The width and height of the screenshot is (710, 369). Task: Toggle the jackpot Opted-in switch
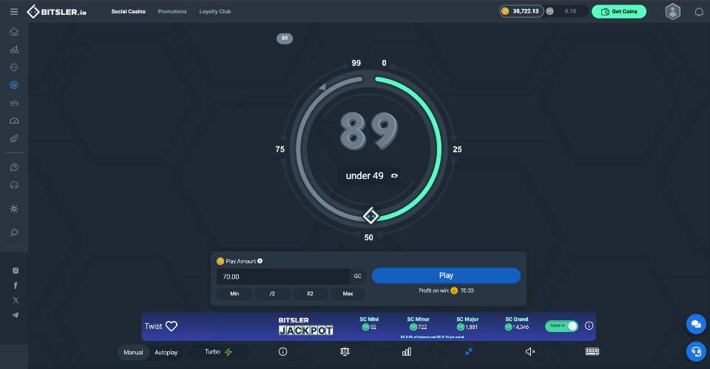(x=561, y=325)
